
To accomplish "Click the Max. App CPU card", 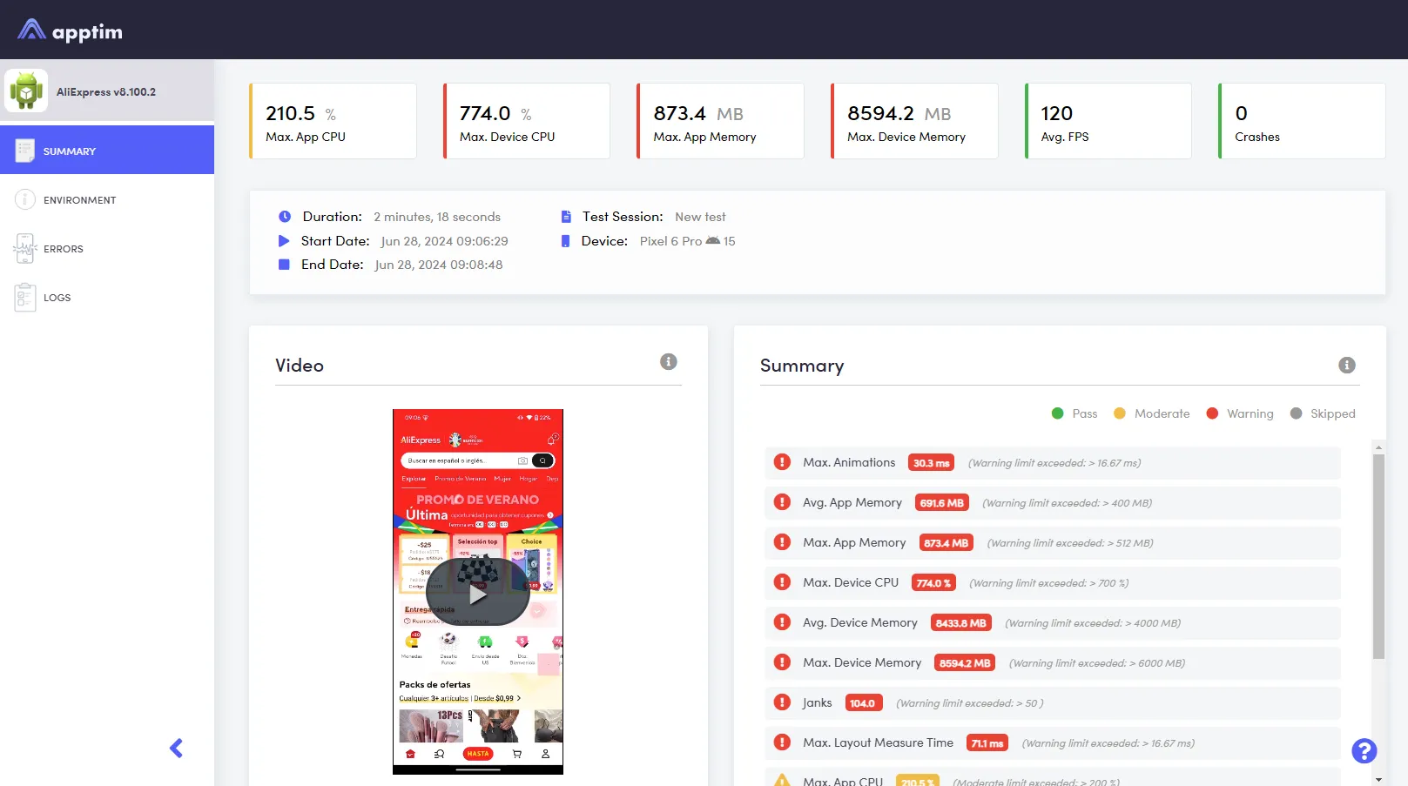I will pyautogui.click(x=333, y=121).
